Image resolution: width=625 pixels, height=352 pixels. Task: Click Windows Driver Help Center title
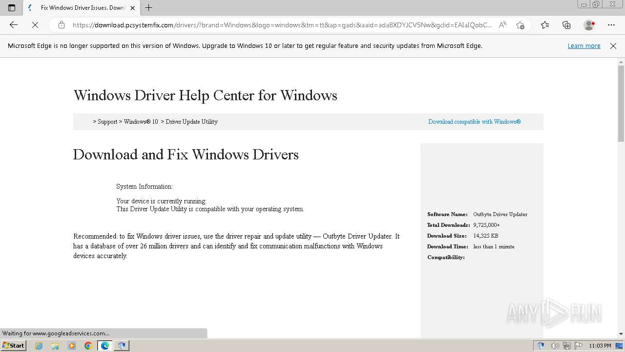206,95
